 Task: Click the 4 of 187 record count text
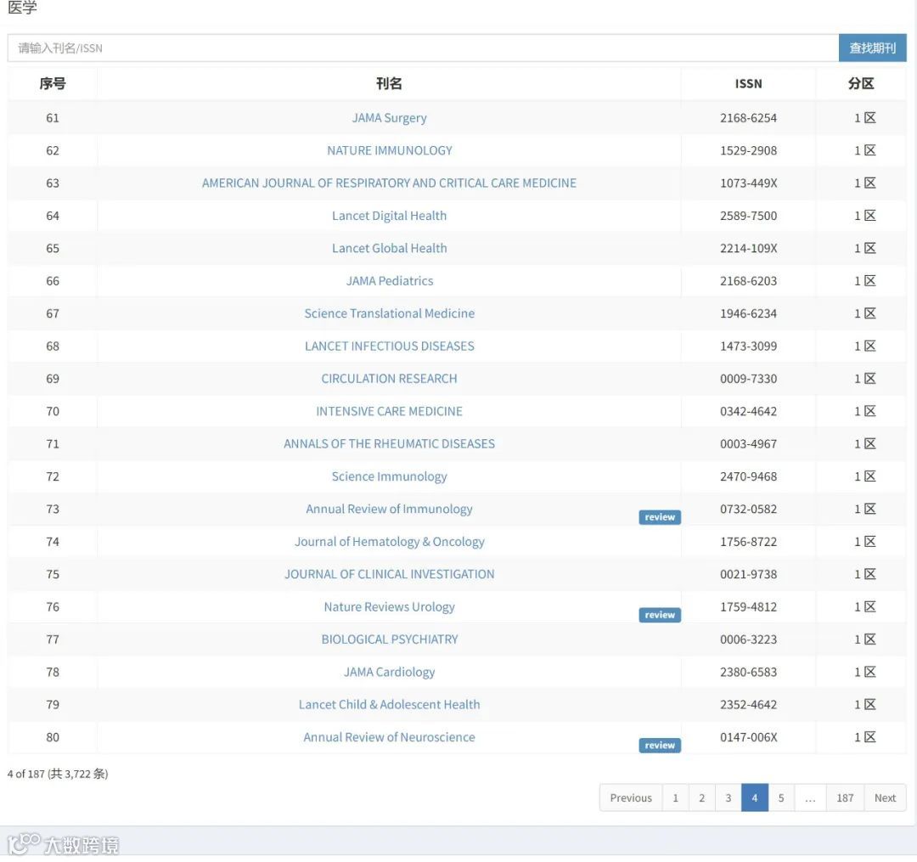[58, 774]
